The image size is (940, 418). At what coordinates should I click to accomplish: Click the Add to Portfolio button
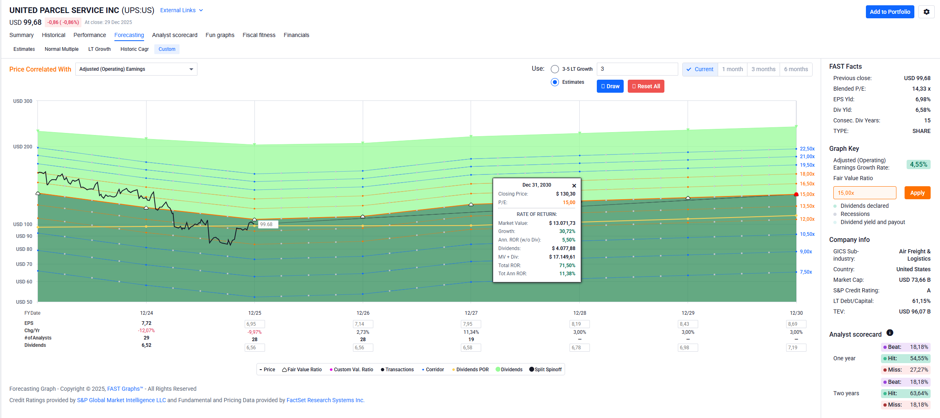coord(890,12)
